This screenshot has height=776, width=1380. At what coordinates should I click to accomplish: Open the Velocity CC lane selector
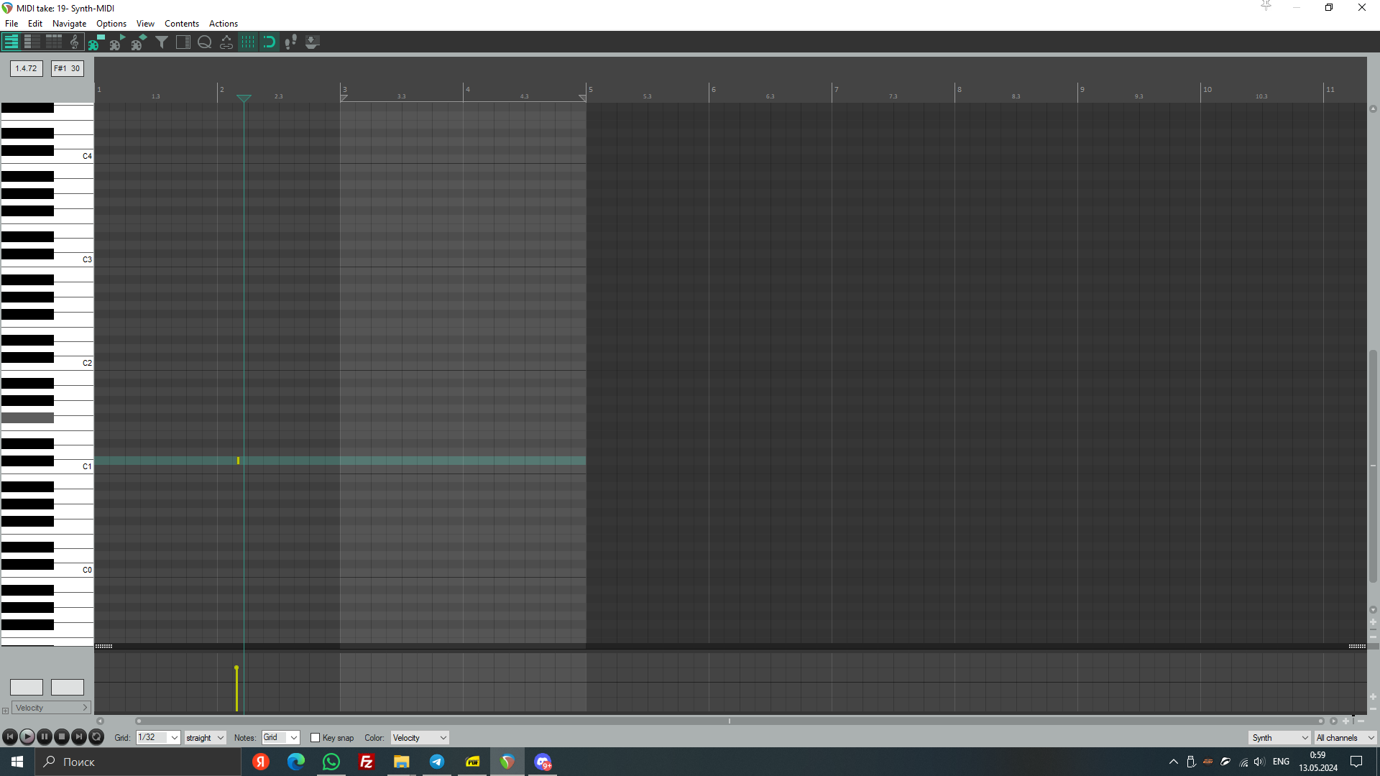click(x=51, y=708)
